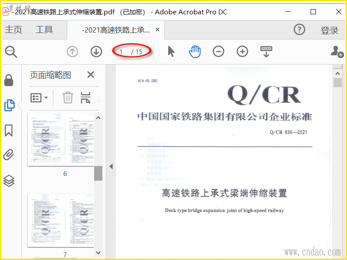Viewport: 347px width, 260px height.
Task: Minimize the Acrobat window
Action: (288, 12)
